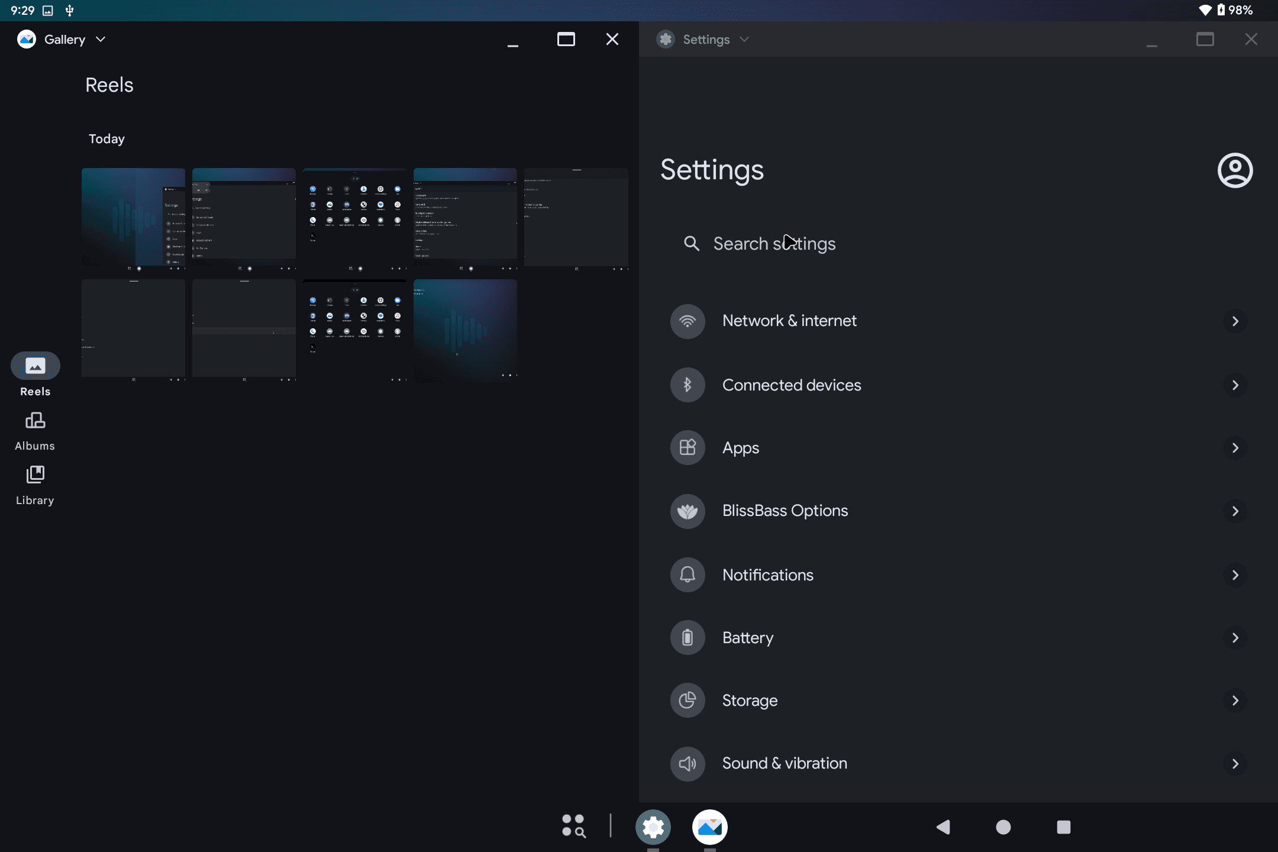This screenshot has width=1278, height=852.
Task: Click the Today heading in Reels
Action: click(x=106, y=138)
